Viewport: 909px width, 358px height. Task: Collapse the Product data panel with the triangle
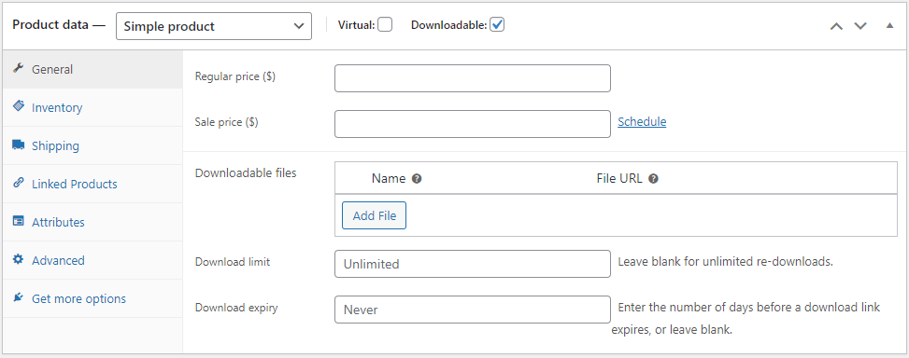tap(890, 25)
